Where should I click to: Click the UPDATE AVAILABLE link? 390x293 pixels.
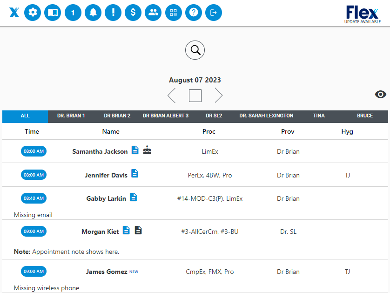coord(363,21)
